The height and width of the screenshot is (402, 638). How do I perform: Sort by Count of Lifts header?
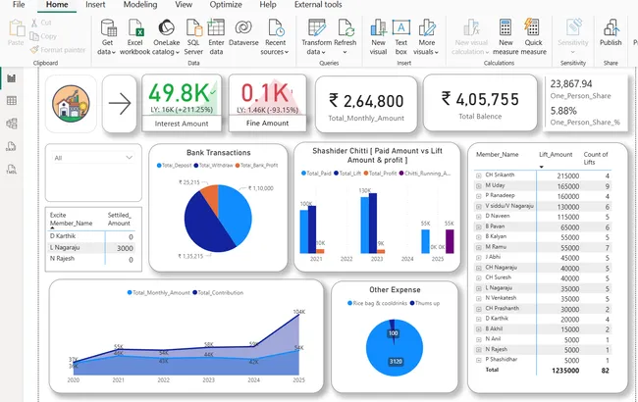pos(595,158)
